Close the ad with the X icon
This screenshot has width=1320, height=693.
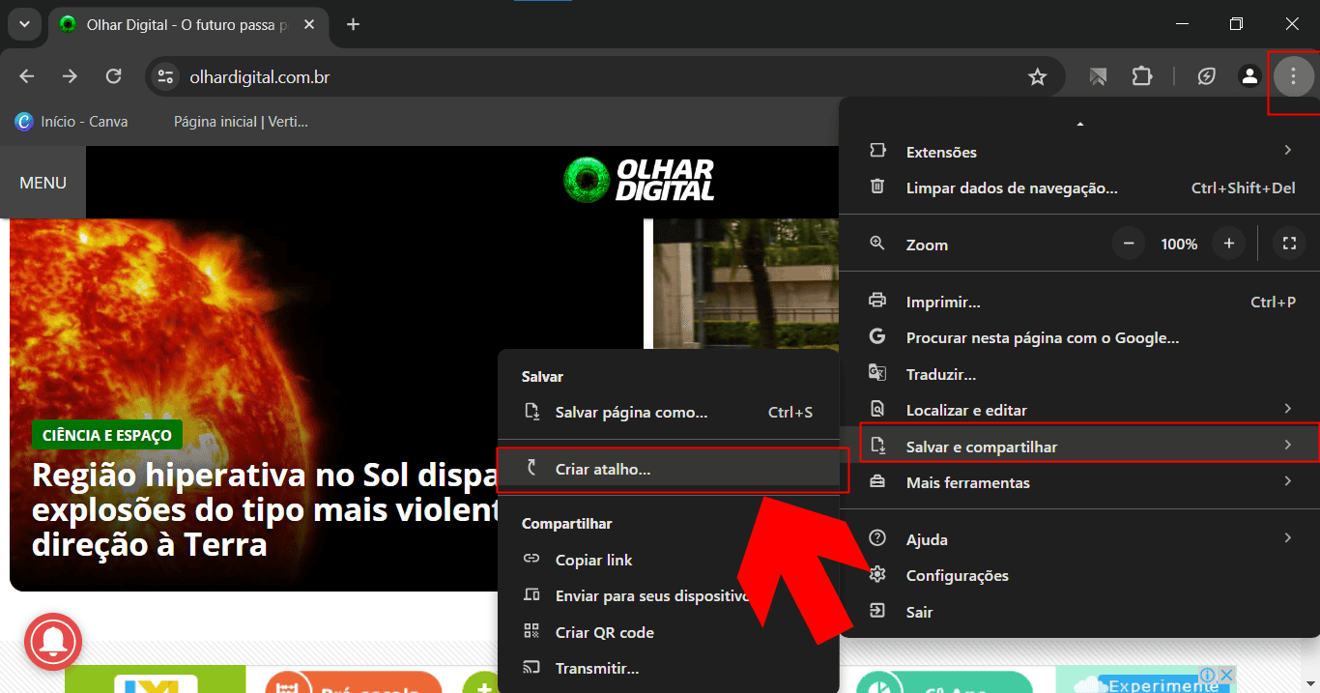click(x=1226, y=674)
